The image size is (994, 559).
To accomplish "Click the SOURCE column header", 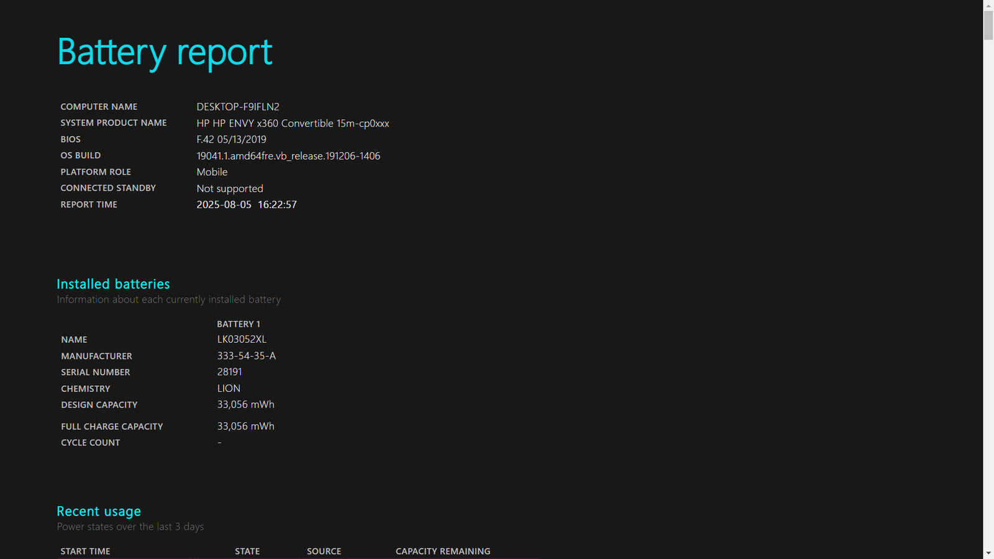I will [x=324, y=552].
